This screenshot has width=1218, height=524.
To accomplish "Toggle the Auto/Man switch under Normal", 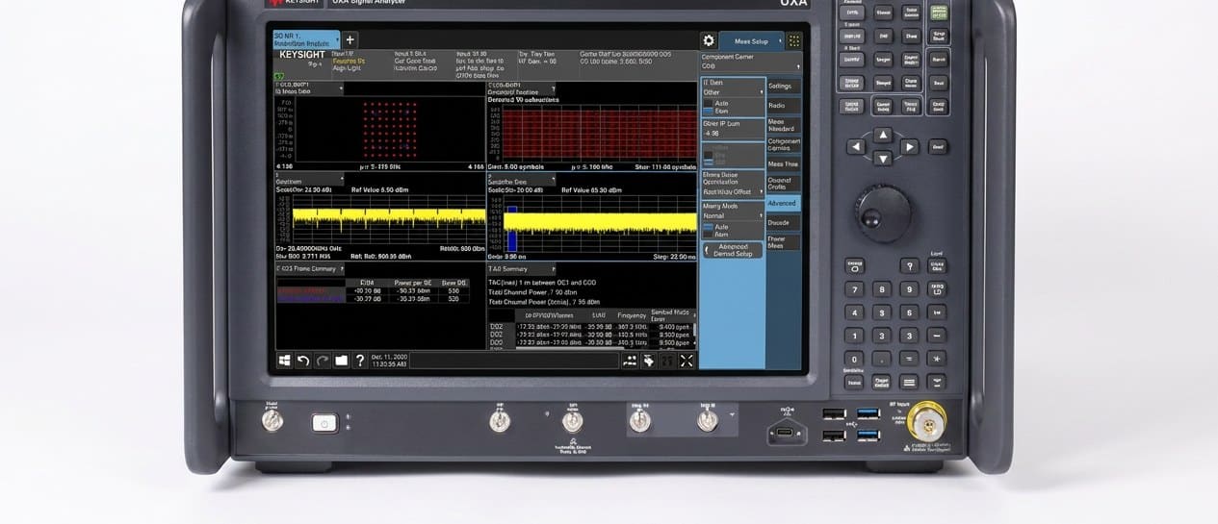I will [708, 230].
